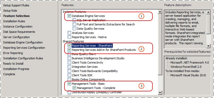Uncheck Database Engine Services checkbox
The height and width of the screenshot is (98, 214).
pyautogui.click(x=69, y=16)
